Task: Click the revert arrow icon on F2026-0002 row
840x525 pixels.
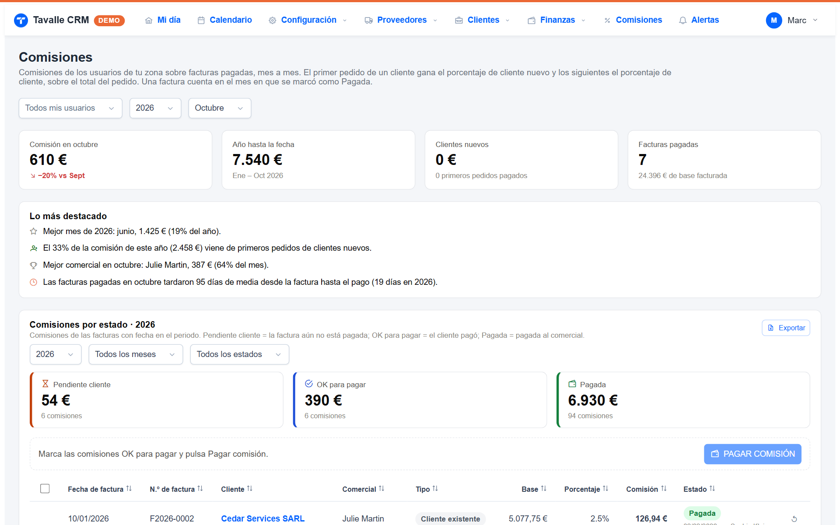Action: click(x=794, y=519)
